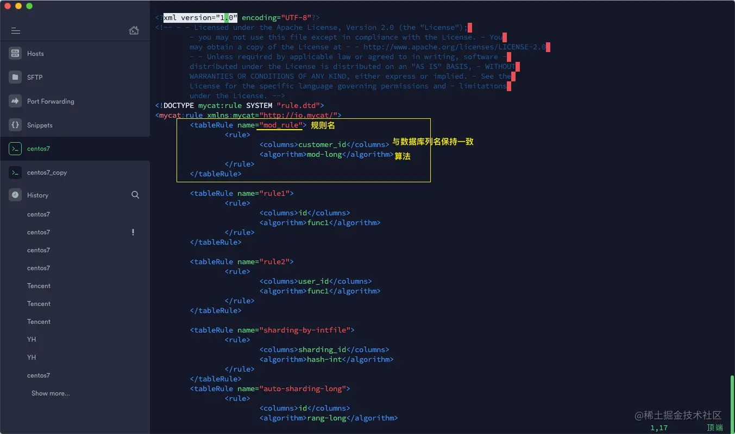Select the History label

coord(37,195)
